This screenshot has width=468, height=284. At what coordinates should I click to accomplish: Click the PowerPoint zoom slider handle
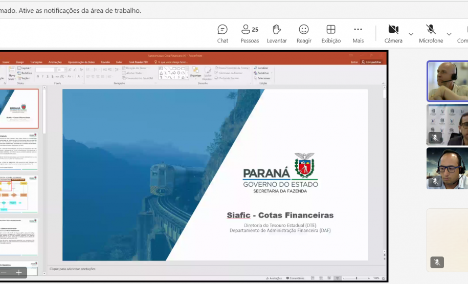(356, 278)
